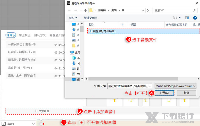Toggle the preview pane icon
This screenshot has height=126, width=200.
[187, 18]
